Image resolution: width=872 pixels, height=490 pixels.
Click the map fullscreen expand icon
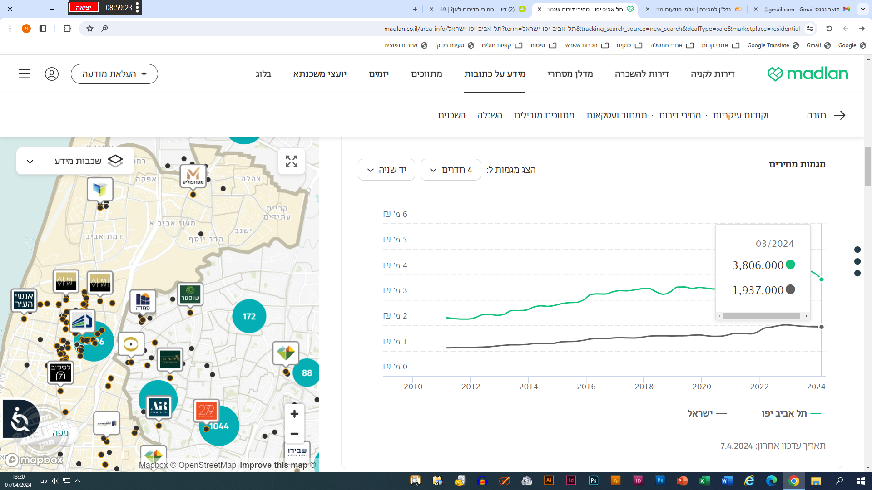tap(291, 161)
